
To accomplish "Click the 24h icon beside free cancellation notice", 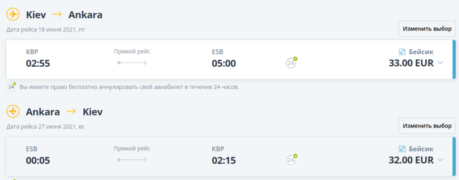I will click(x=12, y=86).
